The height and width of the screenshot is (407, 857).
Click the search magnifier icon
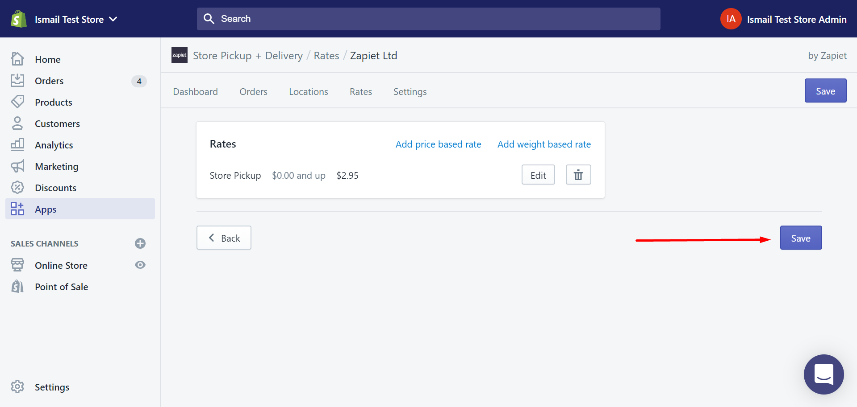coord(209,19)
